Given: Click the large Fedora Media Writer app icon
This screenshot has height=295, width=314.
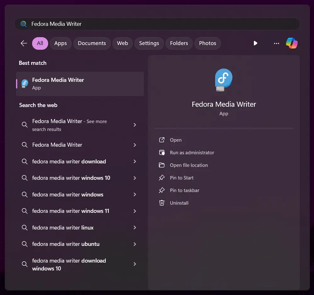Looking at the screenshot, I should point(223,80).
